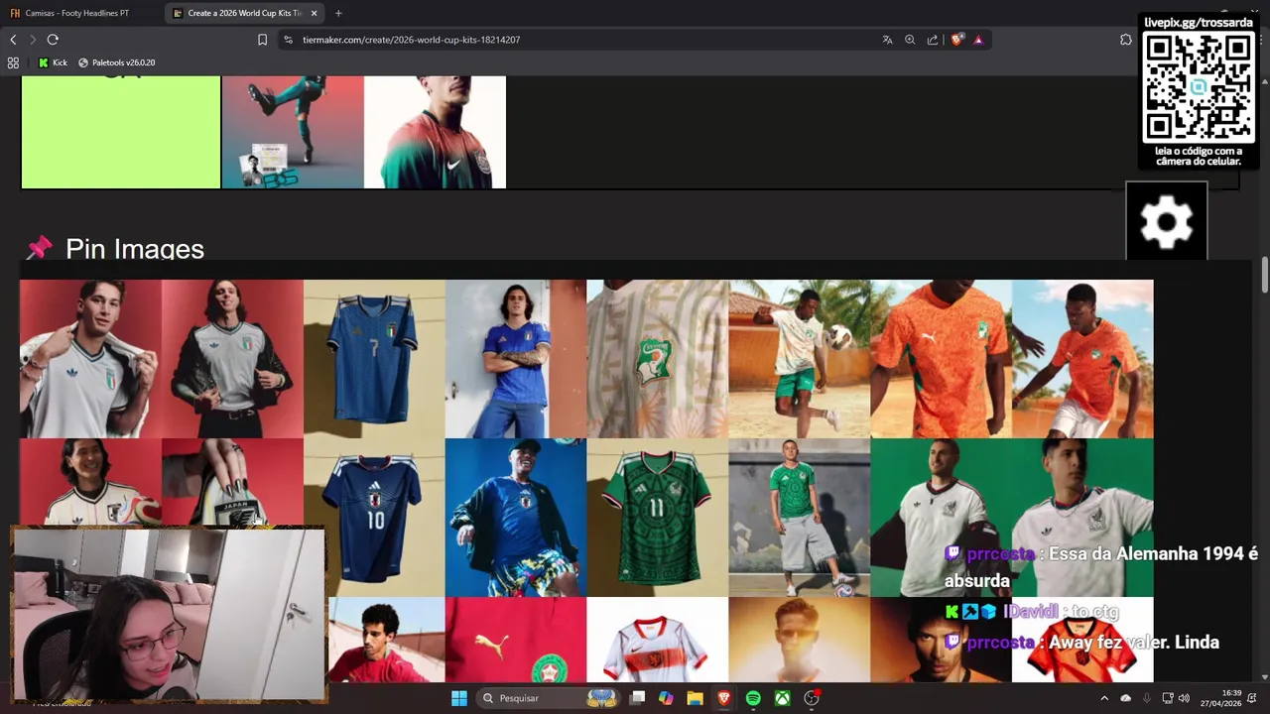Open the Windows Start menu

pyautogui.click(x=459, y=698)
